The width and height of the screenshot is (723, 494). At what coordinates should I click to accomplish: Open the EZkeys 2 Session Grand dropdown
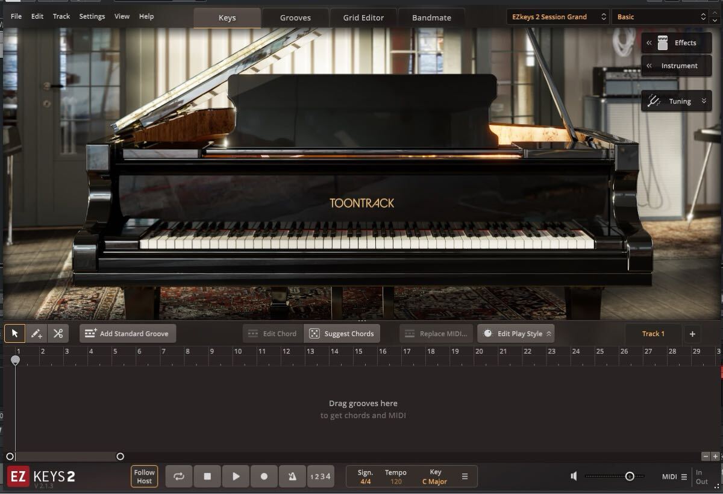(557, 17)
